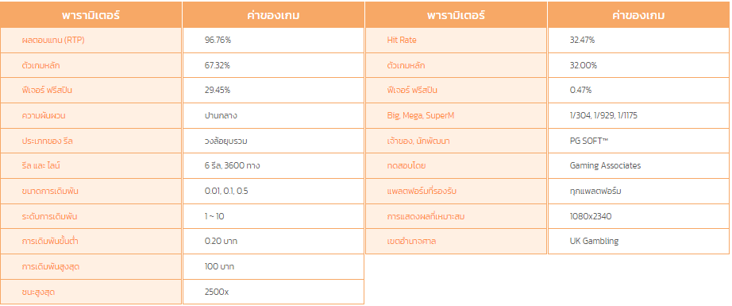Select the ความผันผวน parameter cell

point(91,115)
